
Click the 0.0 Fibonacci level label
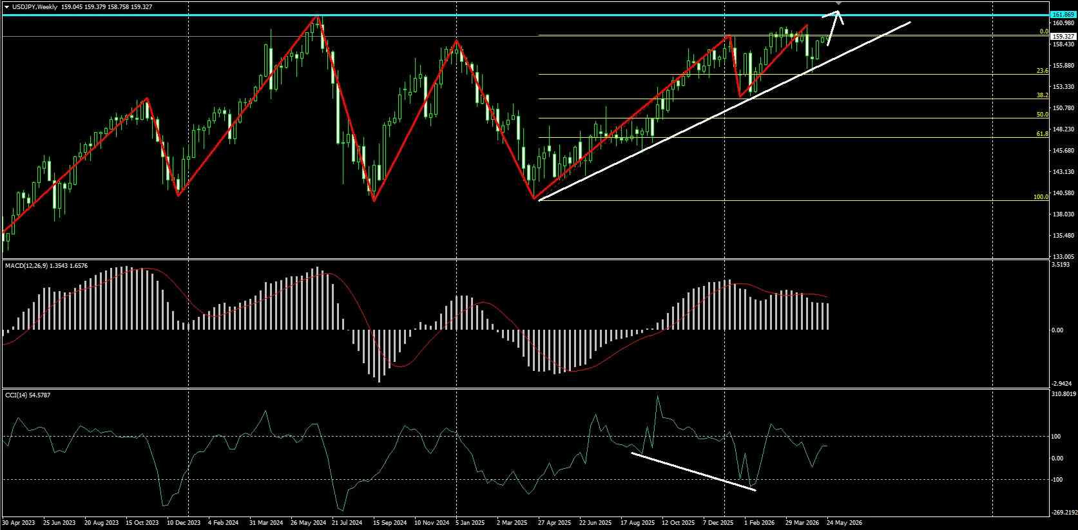pos(1044,31)
